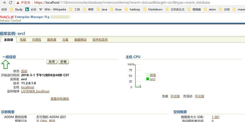
Task: Click the 诊断概要 section heading
Action: [8, 112]
